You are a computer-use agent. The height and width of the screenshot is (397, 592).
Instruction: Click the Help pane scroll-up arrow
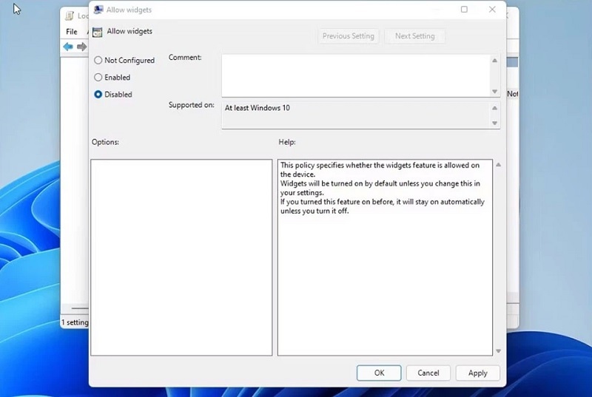click(498, 165)
